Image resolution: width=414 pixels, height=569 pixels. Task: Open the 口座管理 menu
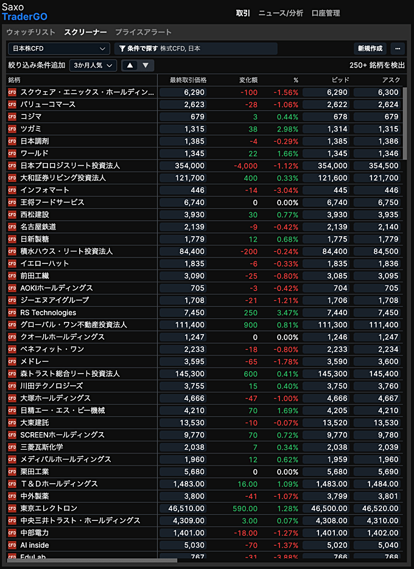[x=326, y=13]
